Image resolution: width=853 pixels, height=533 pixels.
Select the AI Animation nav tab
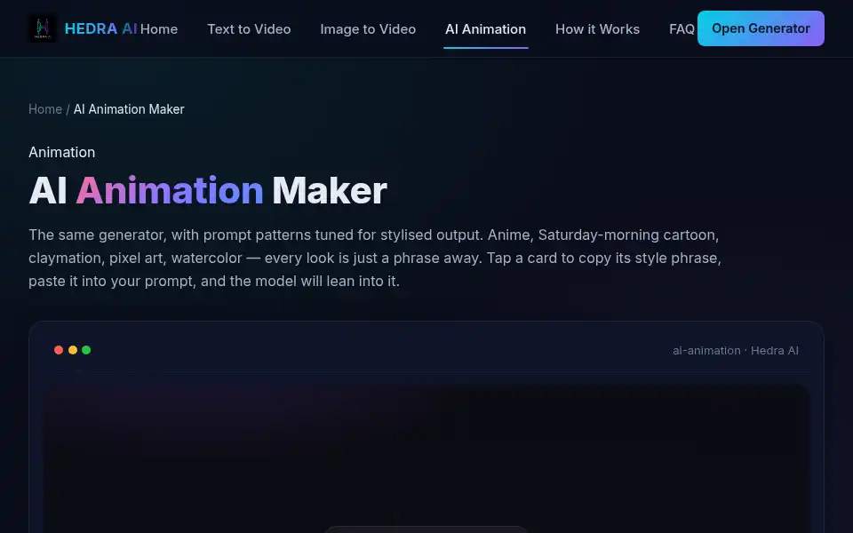tap(485, 28)
